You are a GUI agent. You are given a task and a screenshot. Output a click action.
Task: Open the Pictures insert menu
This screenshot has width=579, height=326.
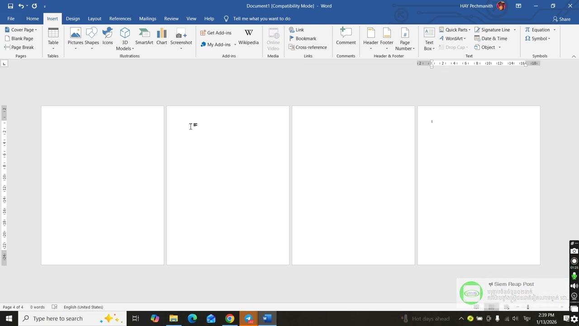click(76, 38)
